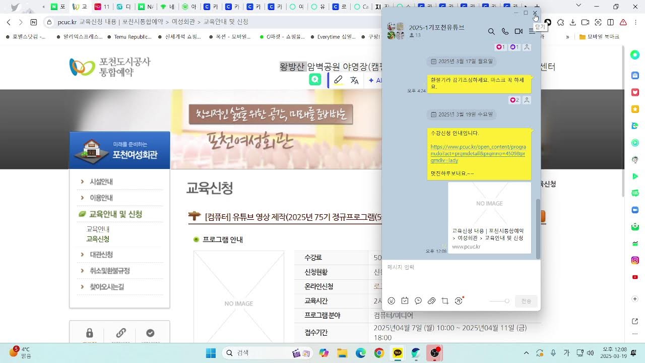Viewport: 645px width, 363px height.
Task: Click the 13 participants count
Action: tap(415, 35)
